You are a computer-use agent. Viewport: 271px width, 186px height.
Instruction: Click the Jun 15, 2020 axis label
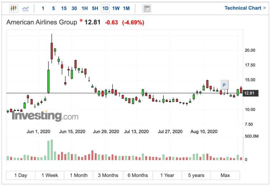[72, 131]
